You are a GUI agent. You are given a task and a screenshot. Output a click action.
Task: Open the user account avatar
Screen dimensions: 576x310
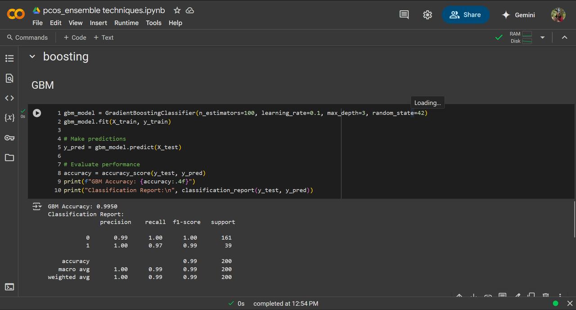click(558, 15)
